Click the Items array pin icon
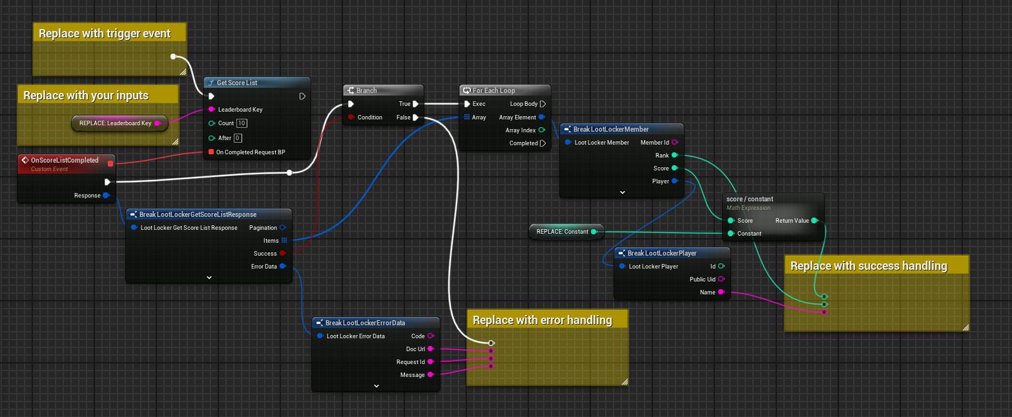The image size is (1012, 417). click(x=284, y=240)
